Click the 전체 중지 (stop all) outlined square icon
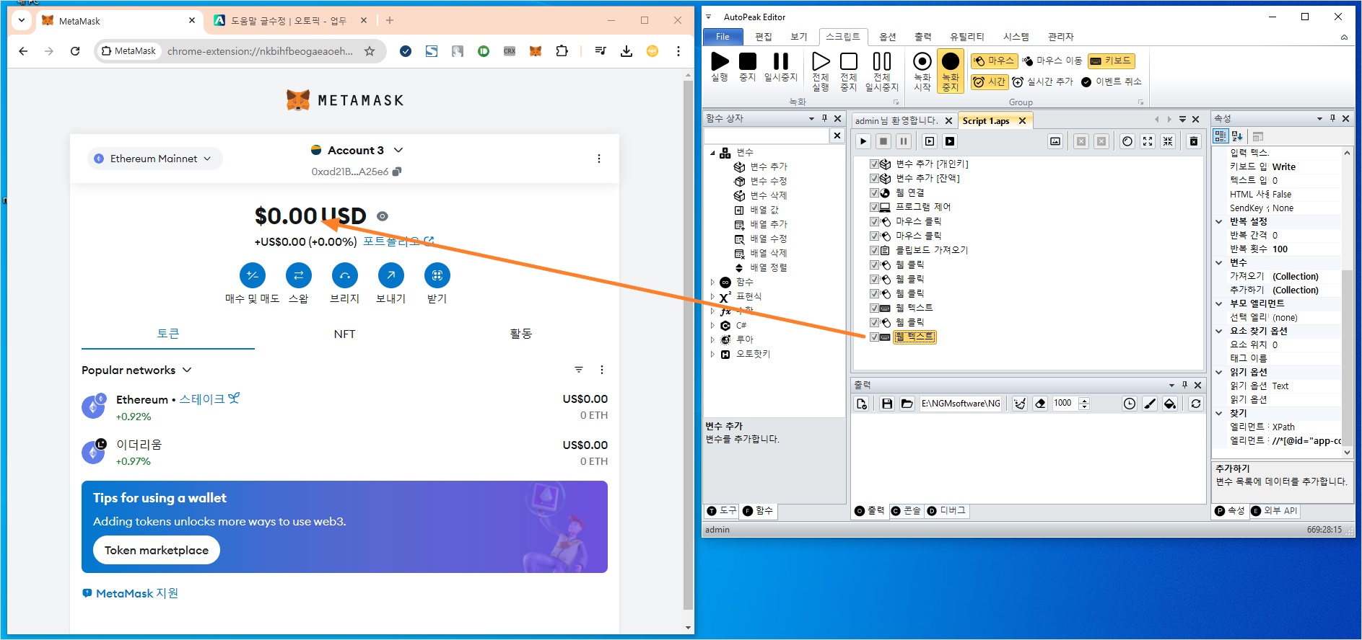The width and height of the screenshot is (1362, 640). click(x=849, y=62)
